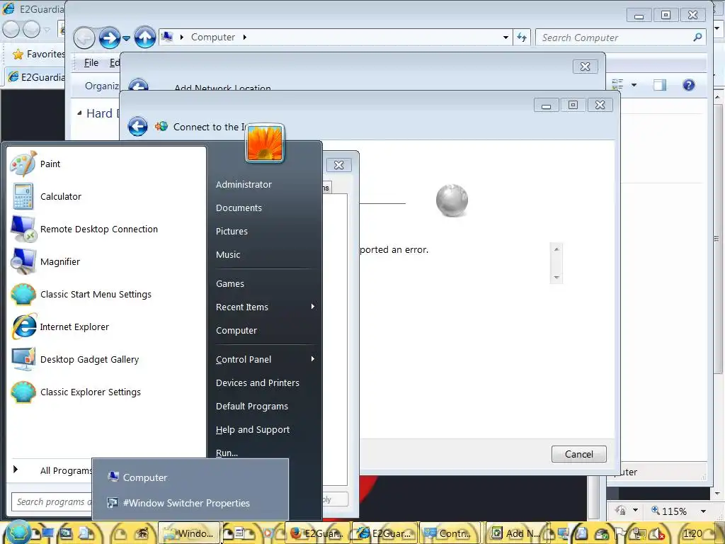Click the network icon in system tray
The height and width of the screenshot is (544, 725).
640,534
